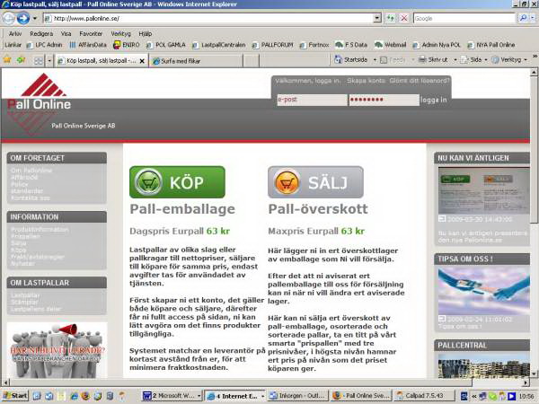Click the Glömt ditt lösenord link

pos(420,81)
